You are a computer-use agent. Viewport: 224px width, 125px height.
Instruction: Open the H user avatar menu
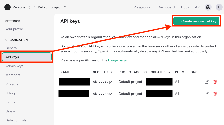(219, 7)
